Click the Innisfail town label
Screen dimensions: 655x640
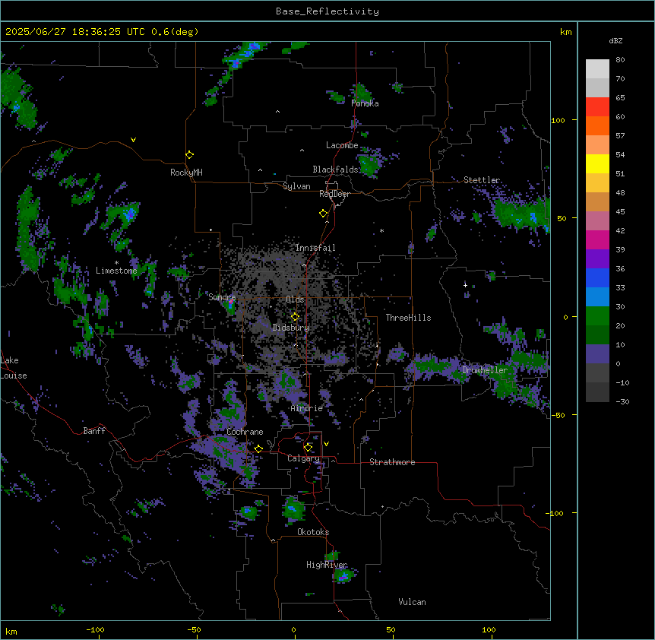[x=315, y=248]
